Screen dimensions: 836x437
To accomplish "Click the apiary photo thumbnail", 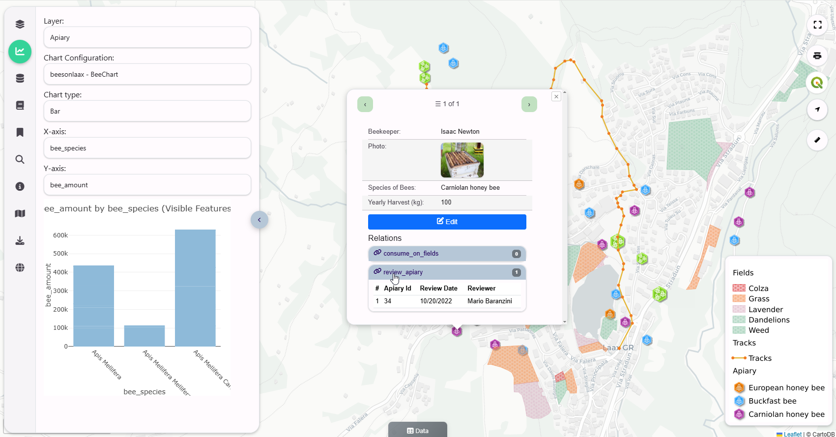I will [462, 160].
